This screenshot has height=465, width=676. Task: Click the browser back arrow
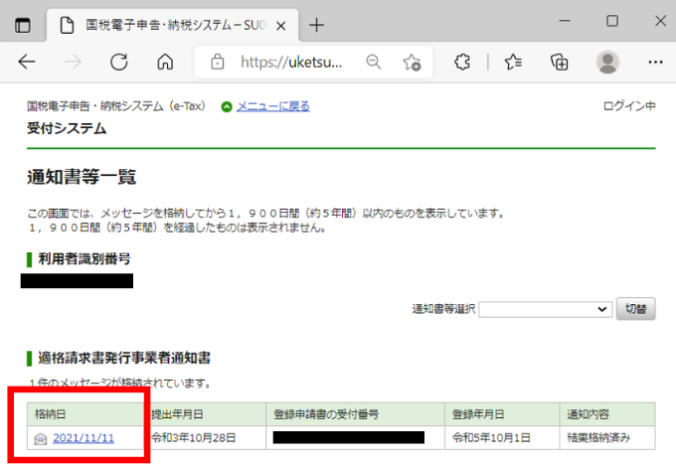pos(27,62)
